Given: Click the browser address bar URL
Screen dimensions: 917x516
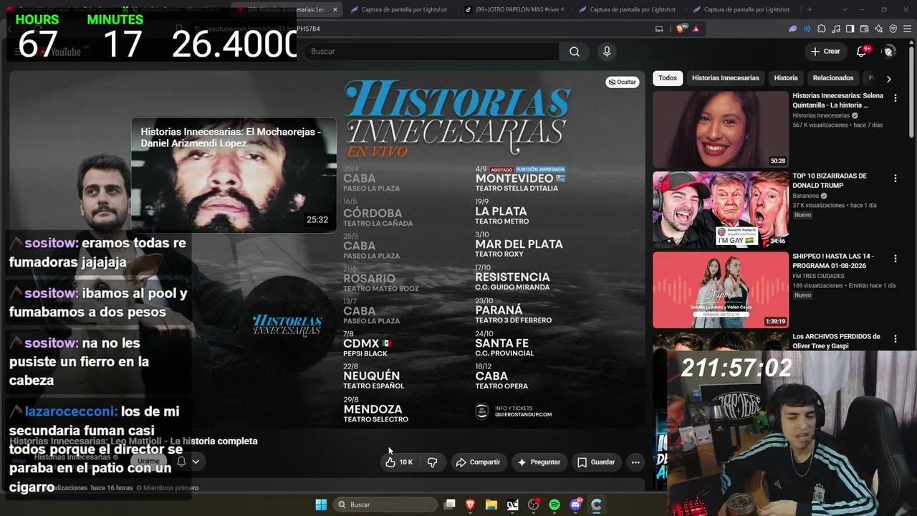Looking at the screenshot, I should pyautogui.click(x=264, y=29).
